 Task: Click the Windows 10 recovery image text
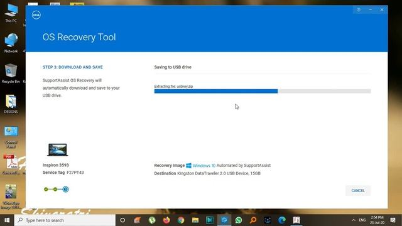(x=204, y=166)
